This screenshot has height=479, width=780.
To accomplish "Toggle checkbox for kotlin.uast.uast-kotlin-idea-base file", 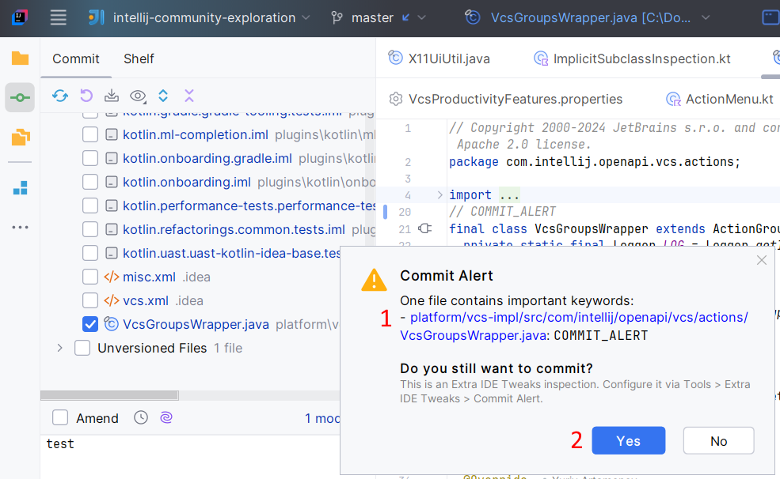I will coord(90,253).
